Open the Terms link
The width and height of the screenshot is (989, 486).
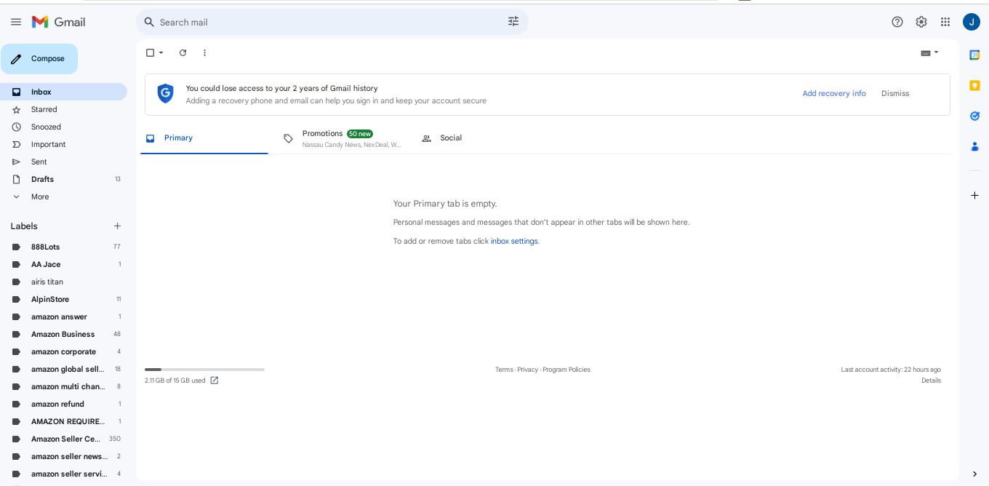pyautogui.click(x=504, y=370)
